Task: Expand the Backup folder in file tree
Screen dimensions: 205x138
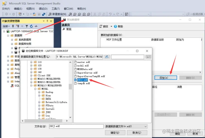Action: click(x=39, y=92)
